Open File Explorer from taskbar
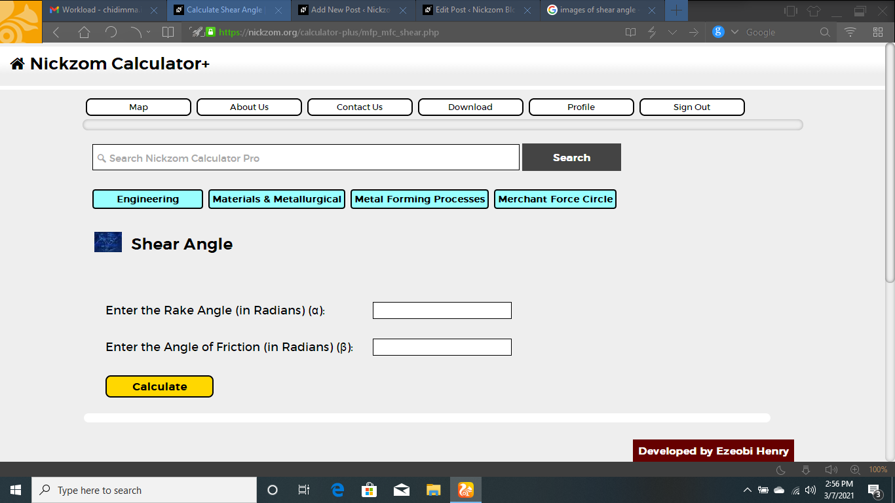 [x=434, y=490]
